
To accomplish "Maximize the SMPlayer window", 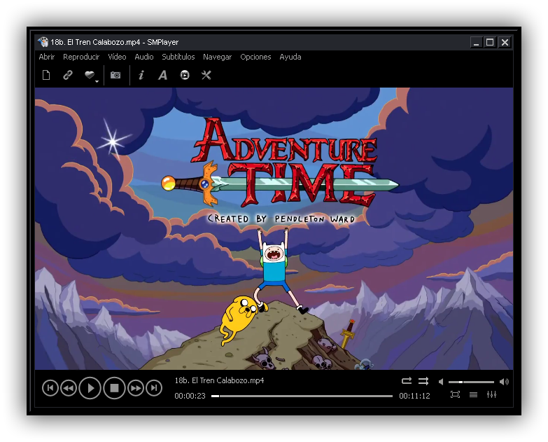I will coord(490,42).
